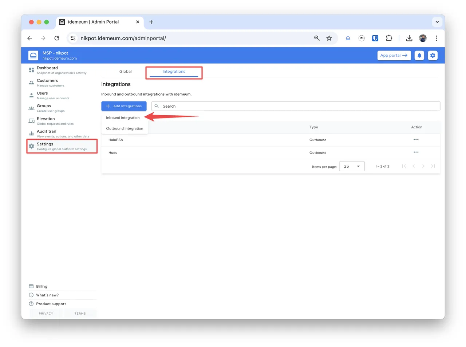Jump to first page of results
The height and width of the screenshot is (347, 466).
click(404, 166)
